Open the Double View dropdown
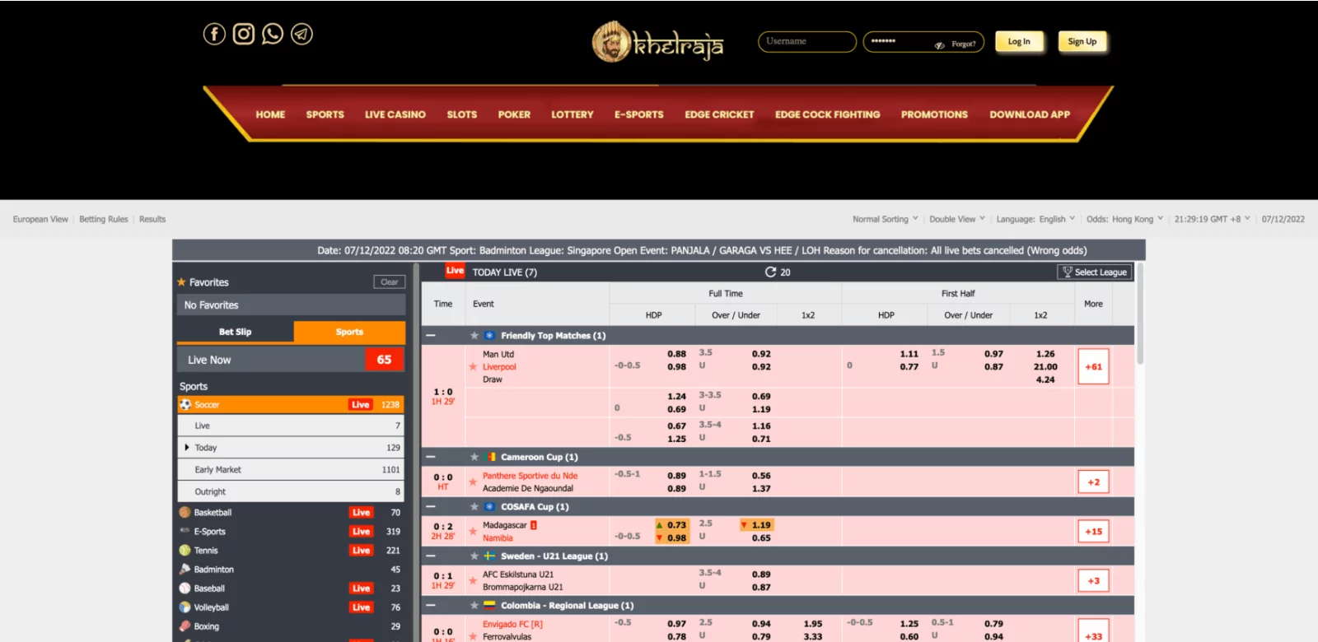The width and height of the screenshot is (1318, 642). pos(957,219)
